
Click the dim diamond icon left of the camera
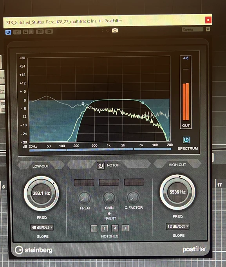tap(108, 31)
